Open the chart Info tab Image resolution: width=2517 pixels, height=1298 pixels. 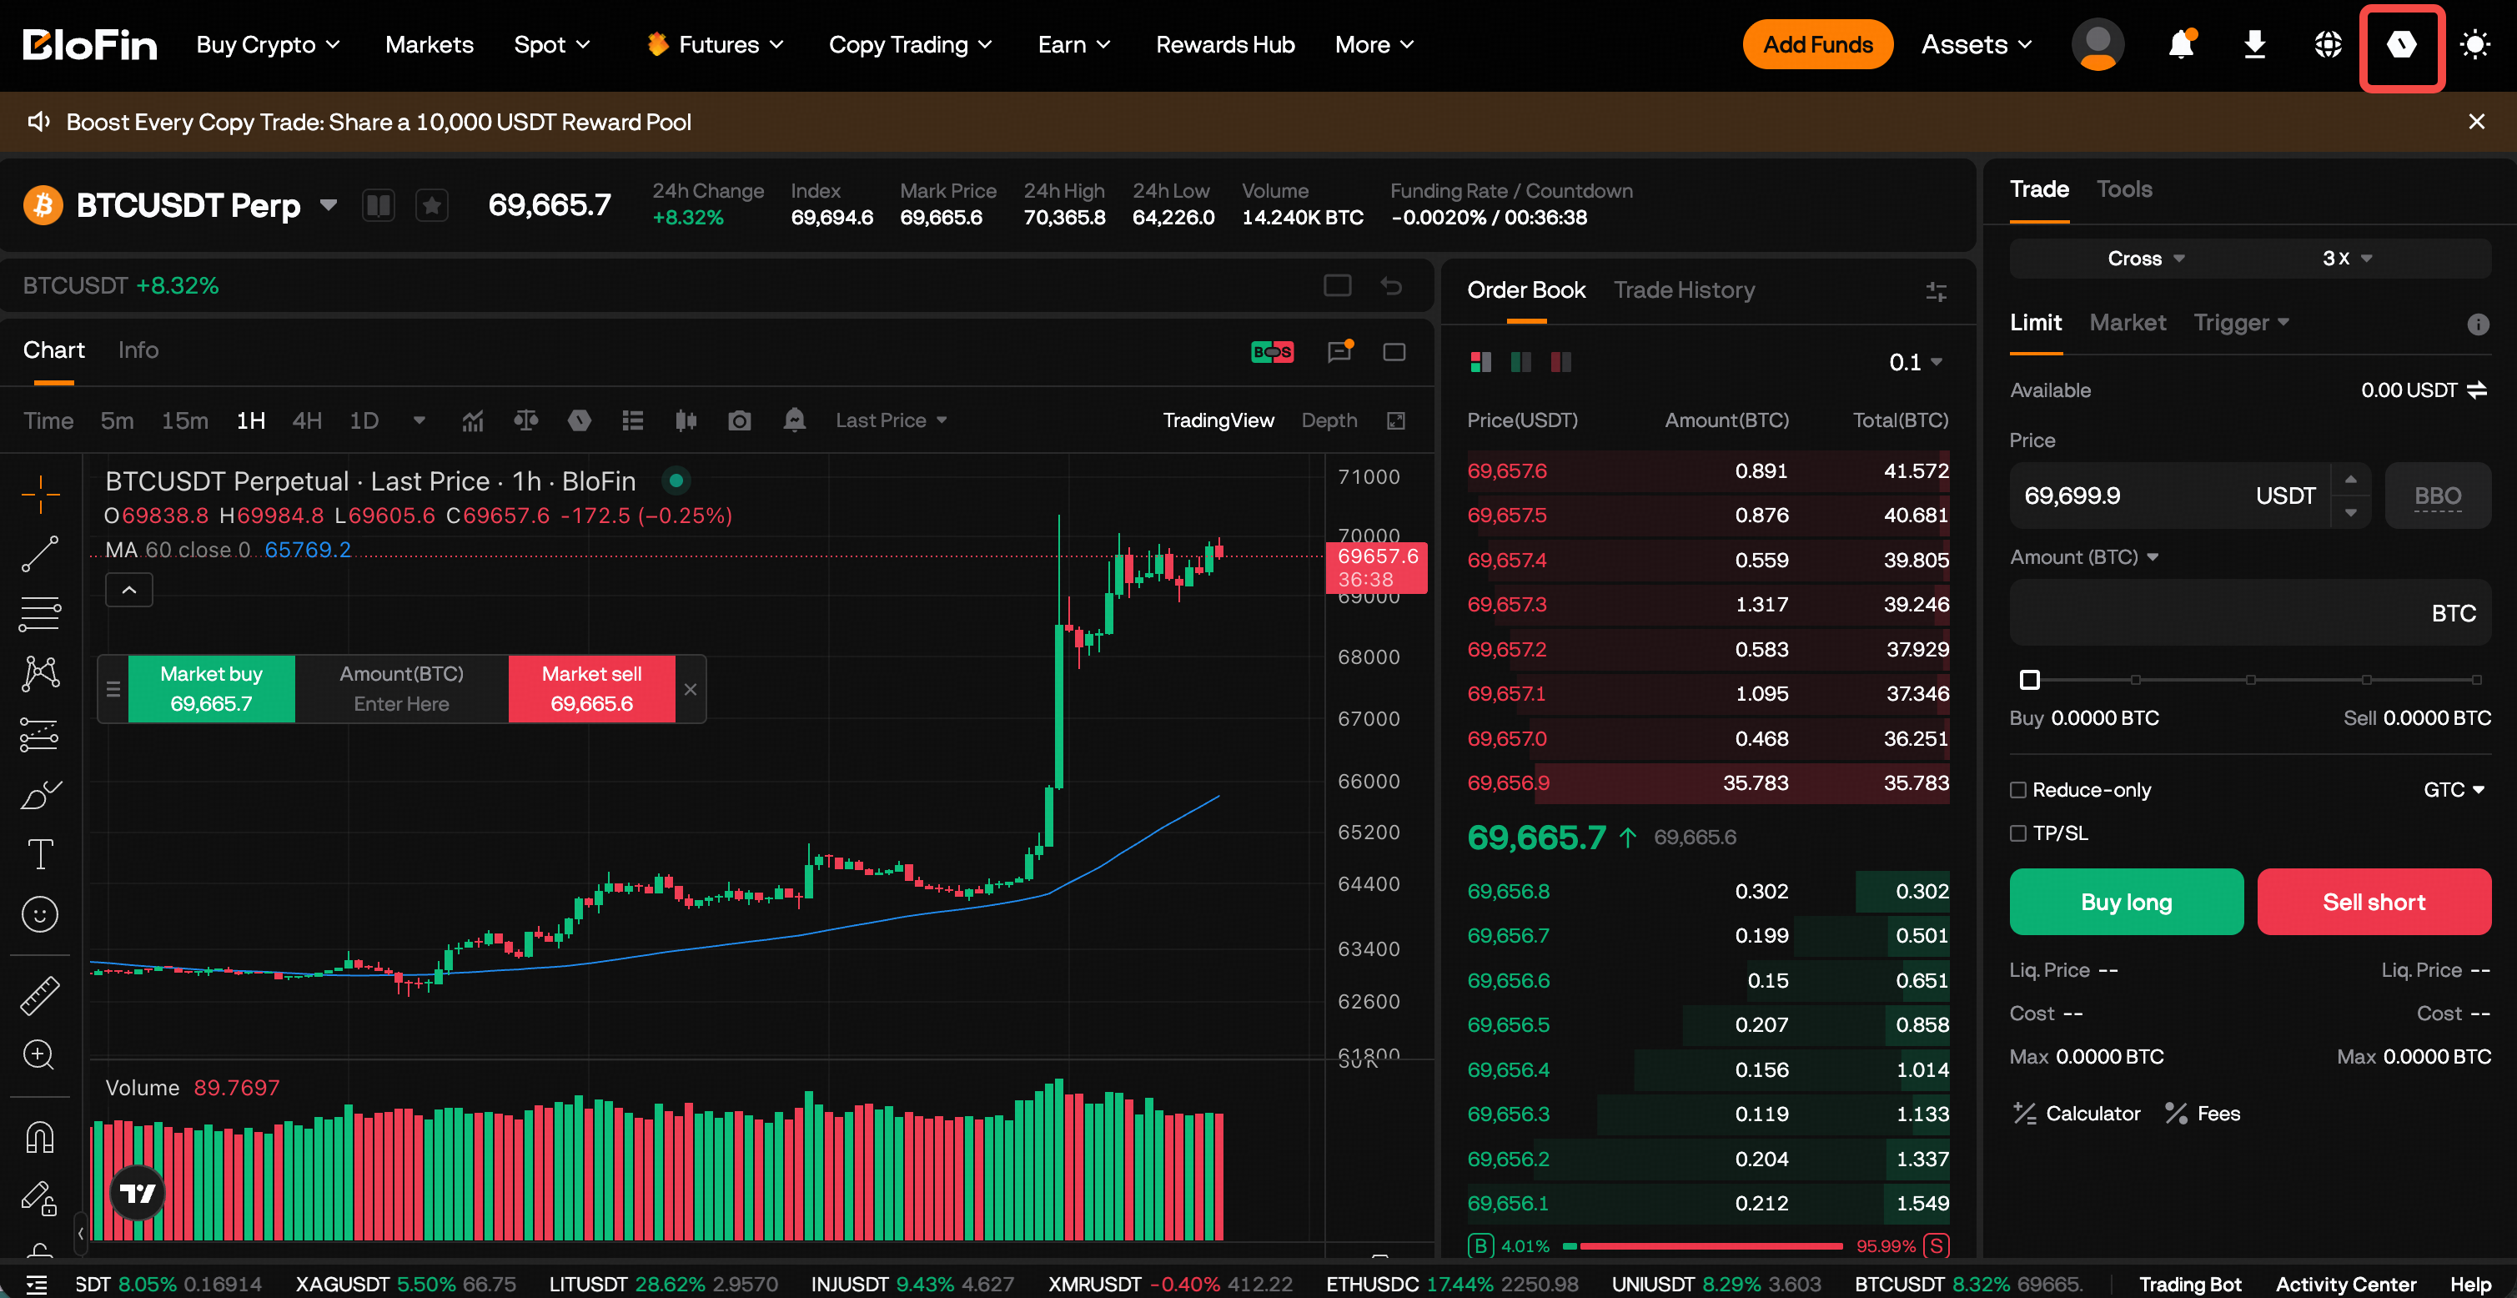point(138,350)
